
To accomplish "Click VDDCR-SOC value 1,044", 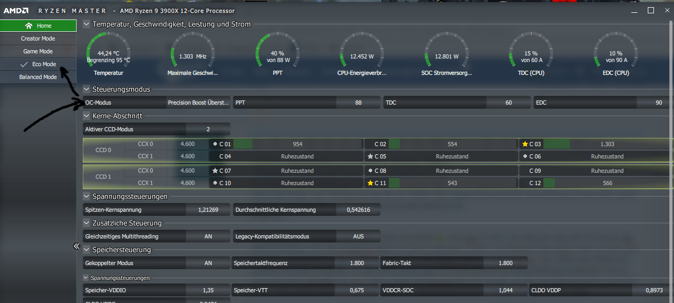I will (505, 290).
